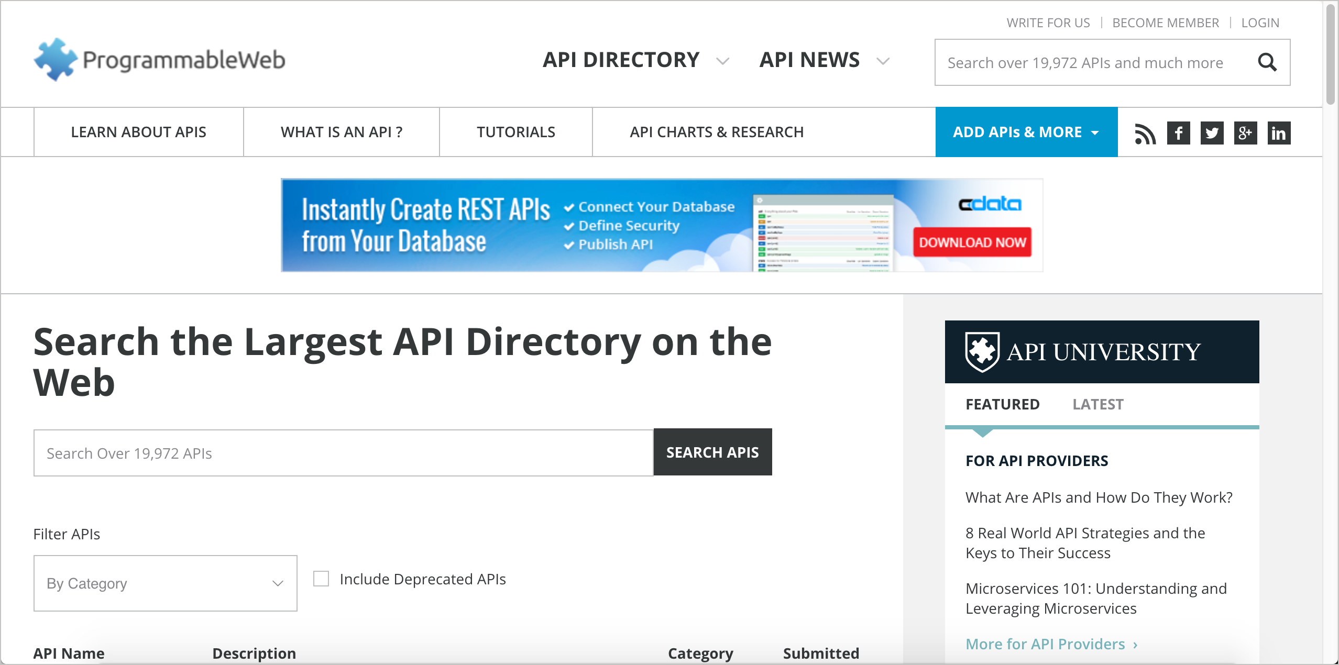Click the Category column header
Viewport: 1339px width, 665px height.
[700, 653]
